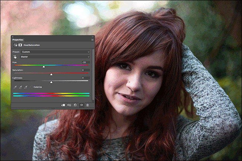Image resolution: width=242 pixels, height=161 pixels.
Task: Close the Properties panel with the X
Action: 13,37
